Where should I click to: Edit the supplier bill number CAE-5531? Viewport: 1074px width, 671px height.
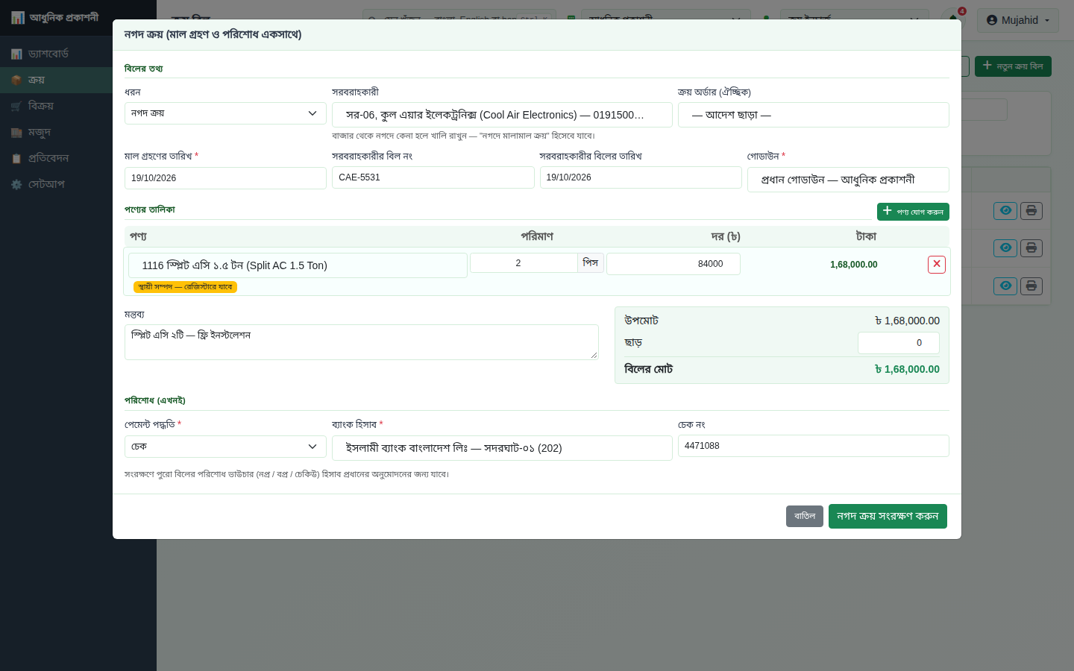click(x=433, y=177)
